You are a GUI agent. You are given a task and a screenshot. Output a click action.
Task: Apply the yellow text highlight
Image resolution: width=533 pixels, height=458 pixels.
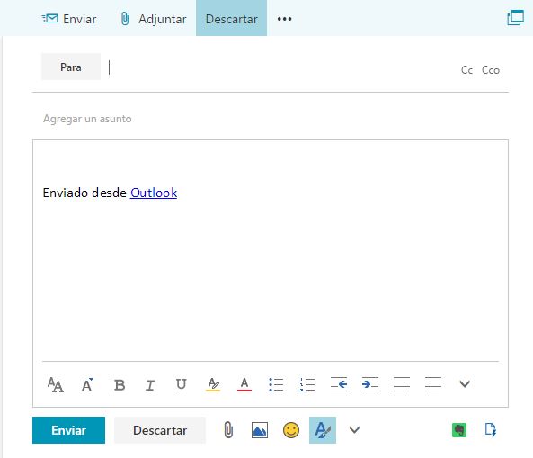213,384
